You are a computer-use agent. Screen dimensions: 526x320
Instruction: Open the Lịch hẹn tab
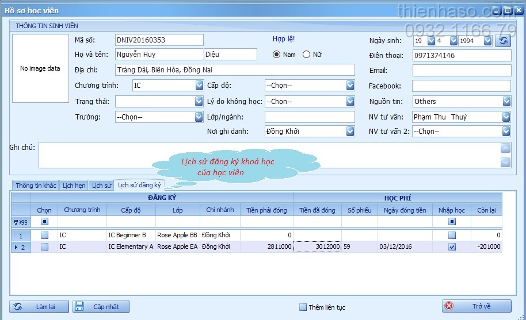74,186
